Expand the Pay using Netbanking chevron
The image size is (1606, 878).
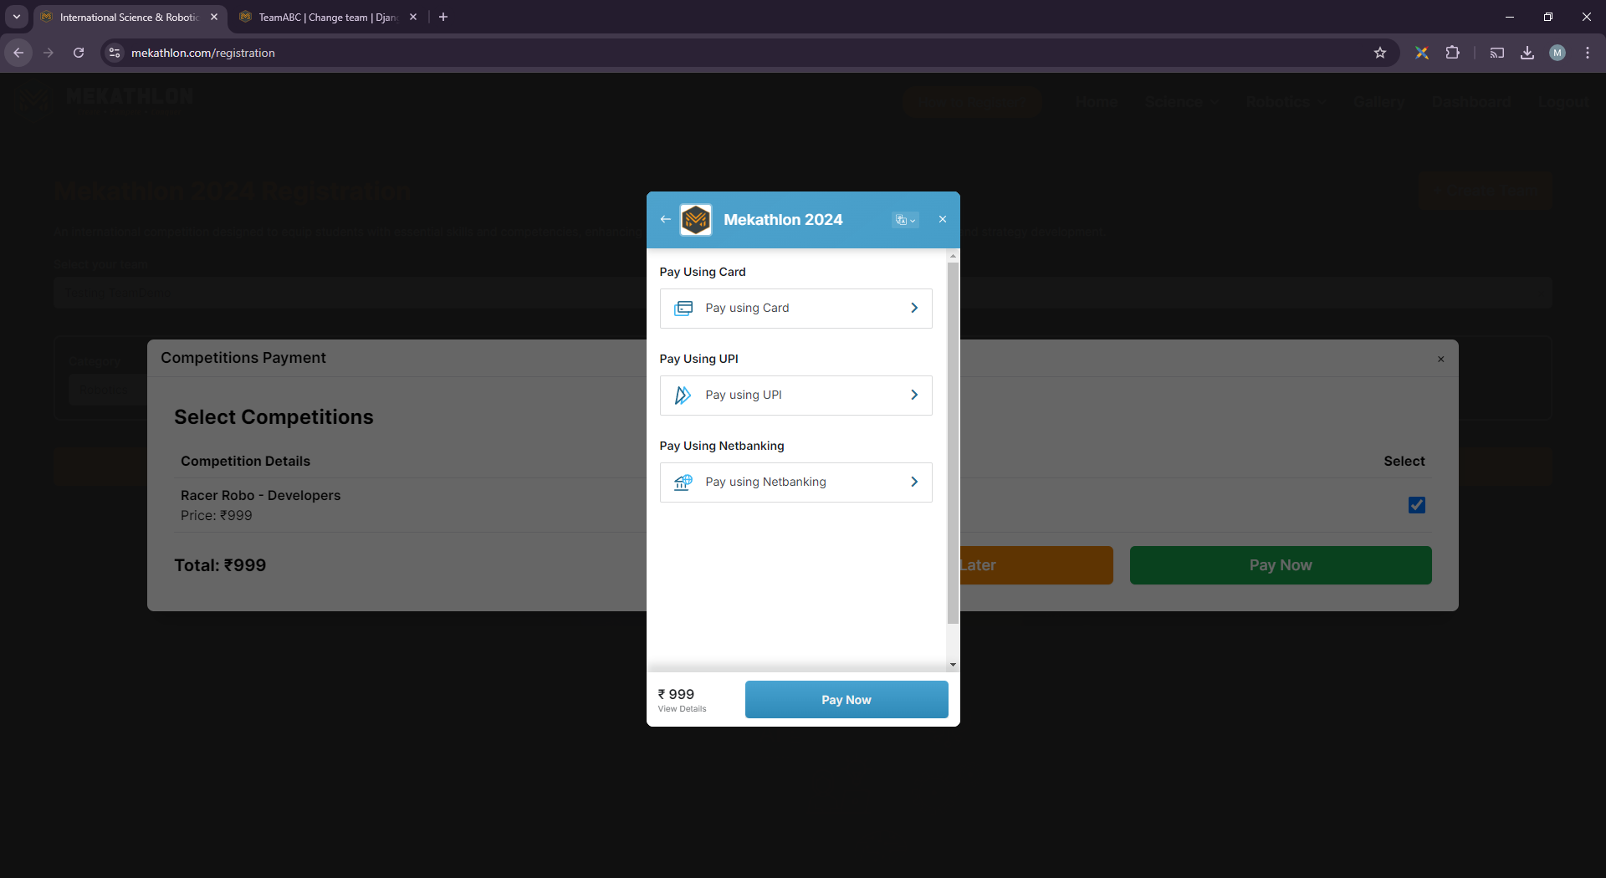click(914, 482)
